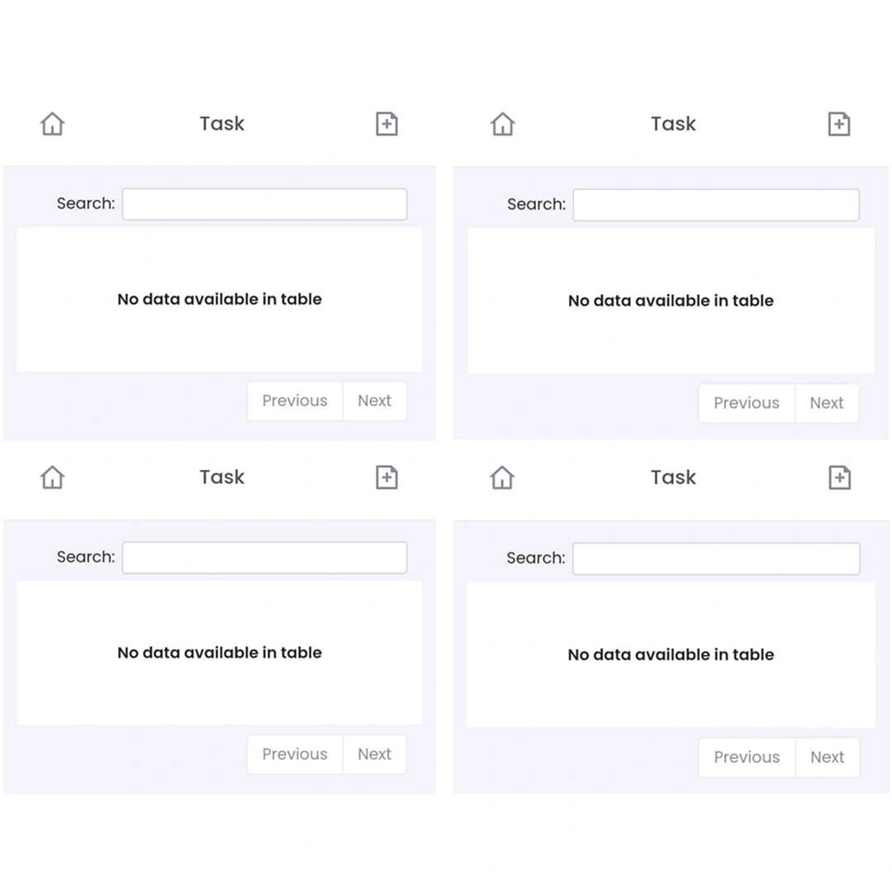
Task: Click Next in the bottom-right panel
Action: (827, 757)
